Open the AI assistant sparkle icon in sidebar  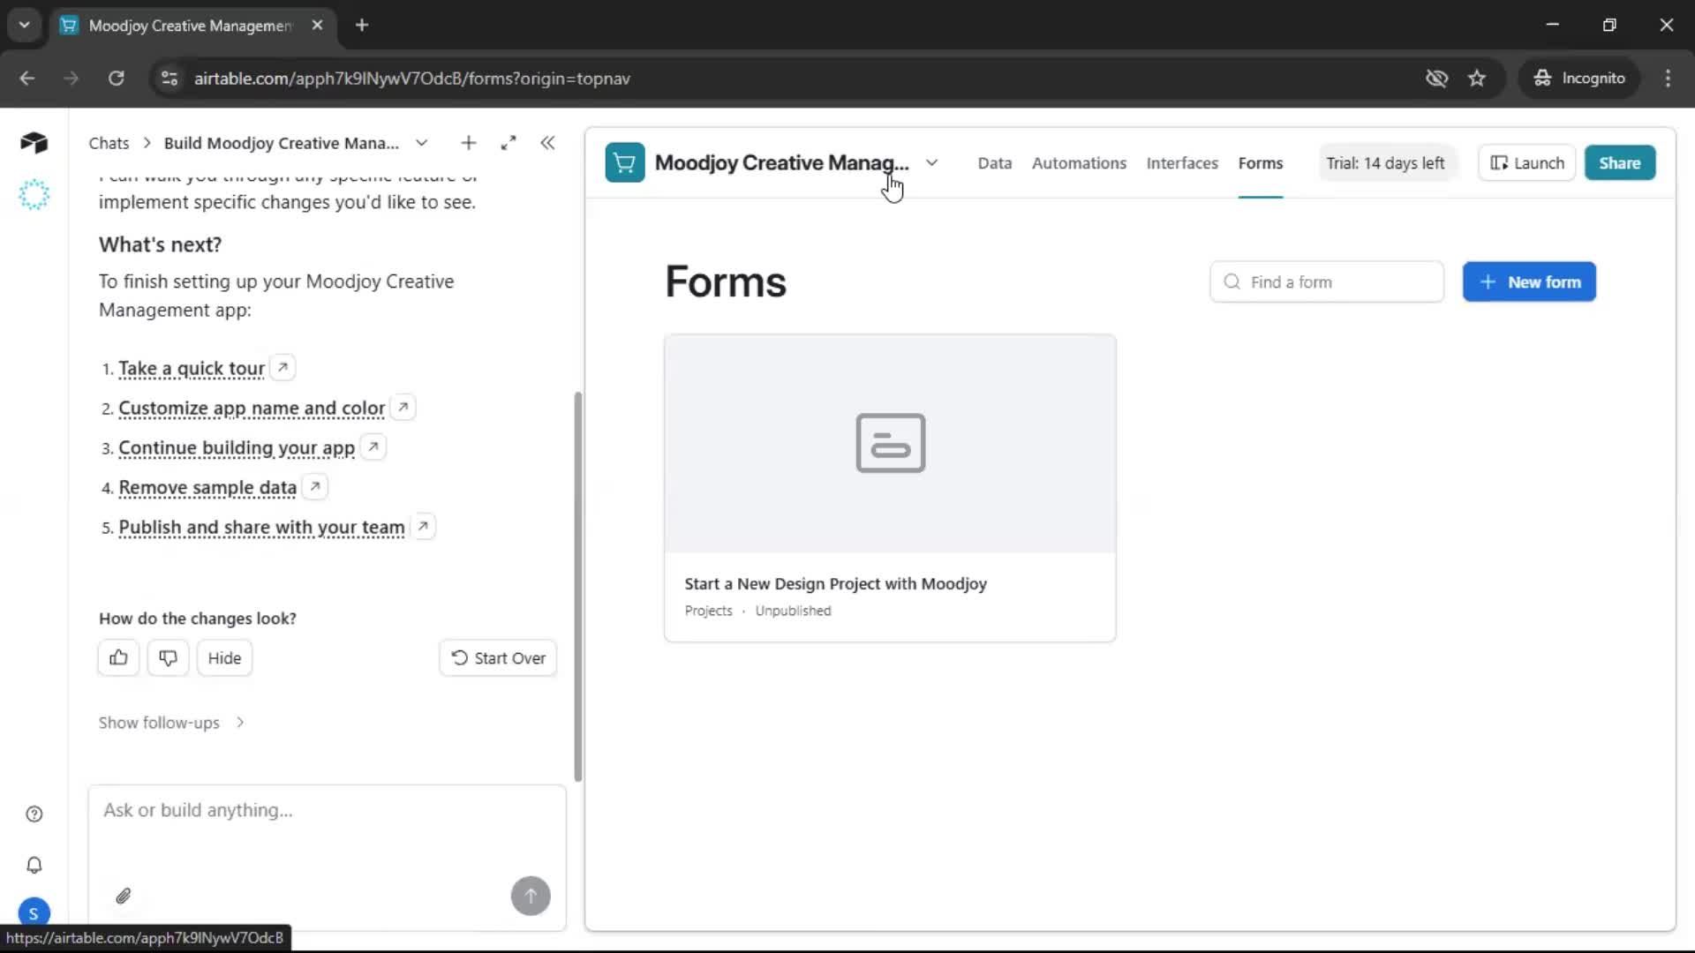[34, 194]
